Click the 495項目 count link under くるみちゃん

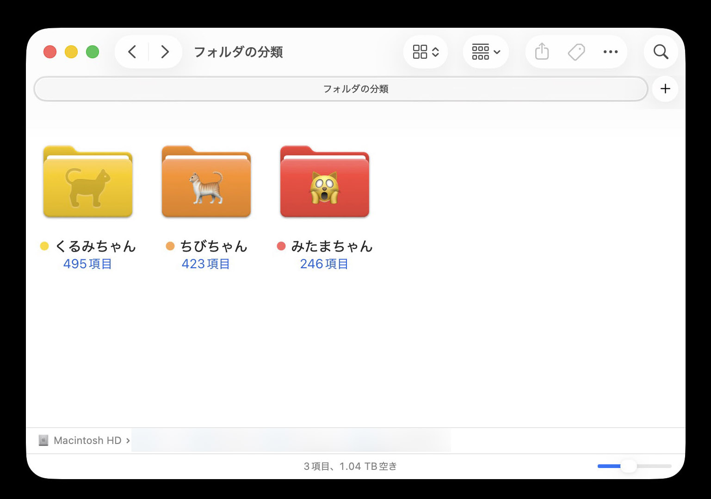87,264
